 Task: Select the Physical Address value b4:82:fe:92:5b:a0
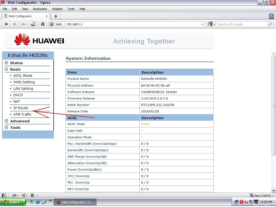[x=156, y=85]
